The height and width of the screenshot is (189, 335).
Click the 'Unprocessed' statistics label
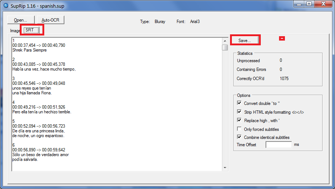point(248,61)
